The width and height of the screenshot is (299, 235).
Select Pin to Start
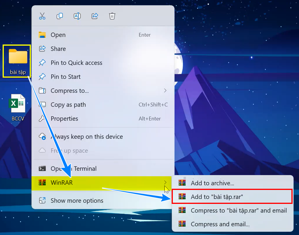pyautogui.click(x=66, y=77)
